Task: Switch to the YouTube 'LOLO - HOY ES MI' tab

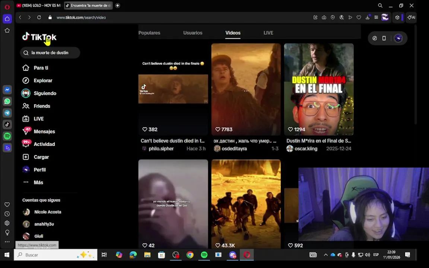Action: click(x=39, y=6)
